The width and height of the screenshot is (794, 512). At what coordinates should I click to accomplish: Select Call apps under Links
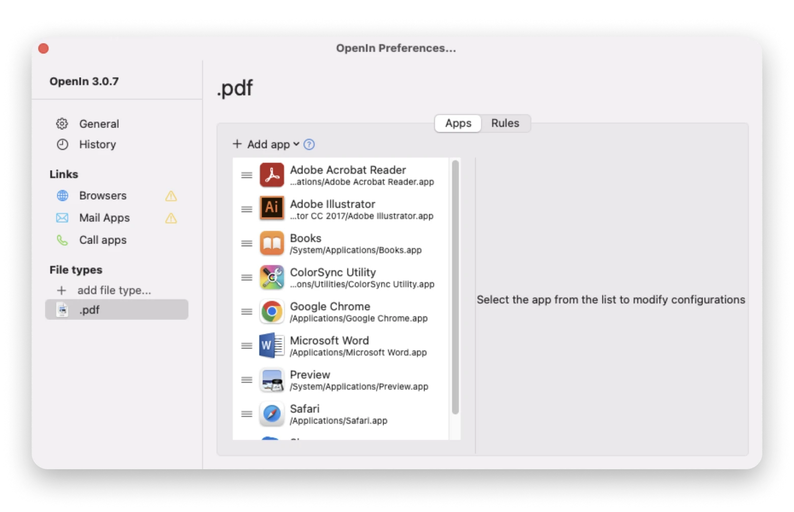pyautogui.click(x=103, y=240)
